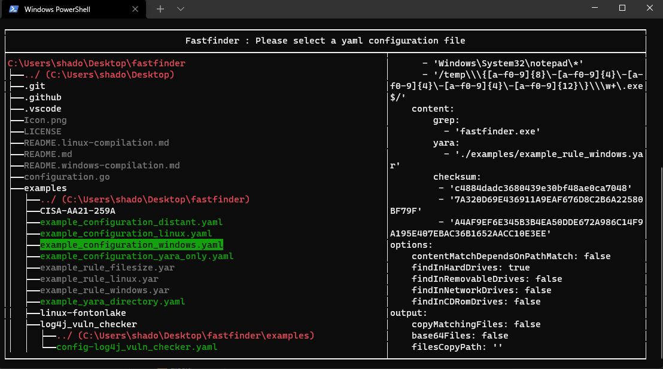Screen dimensions: 663x369
Task: Open example_configuration_yara_only.yaml
Action: tap(136, 256)
